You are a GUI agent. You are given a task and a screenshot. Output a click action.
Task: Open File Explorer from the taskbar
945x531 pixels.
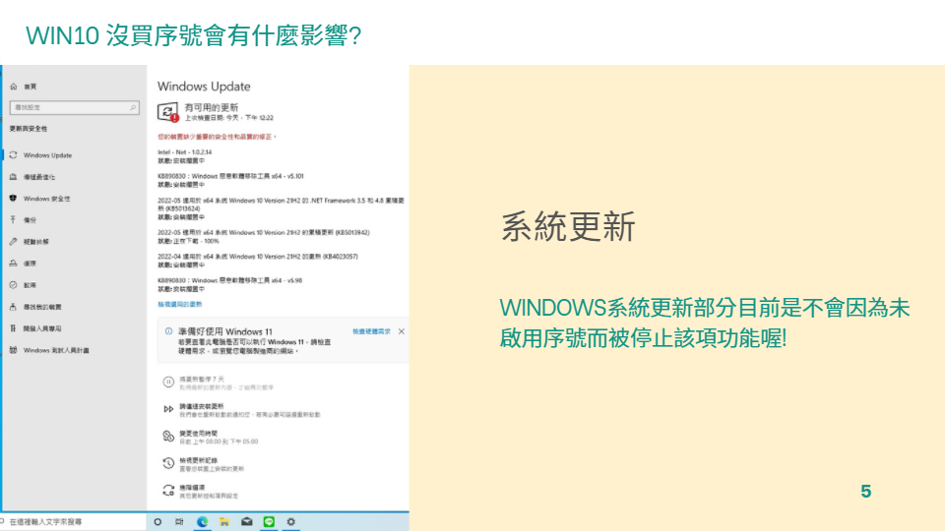point(224,522)
